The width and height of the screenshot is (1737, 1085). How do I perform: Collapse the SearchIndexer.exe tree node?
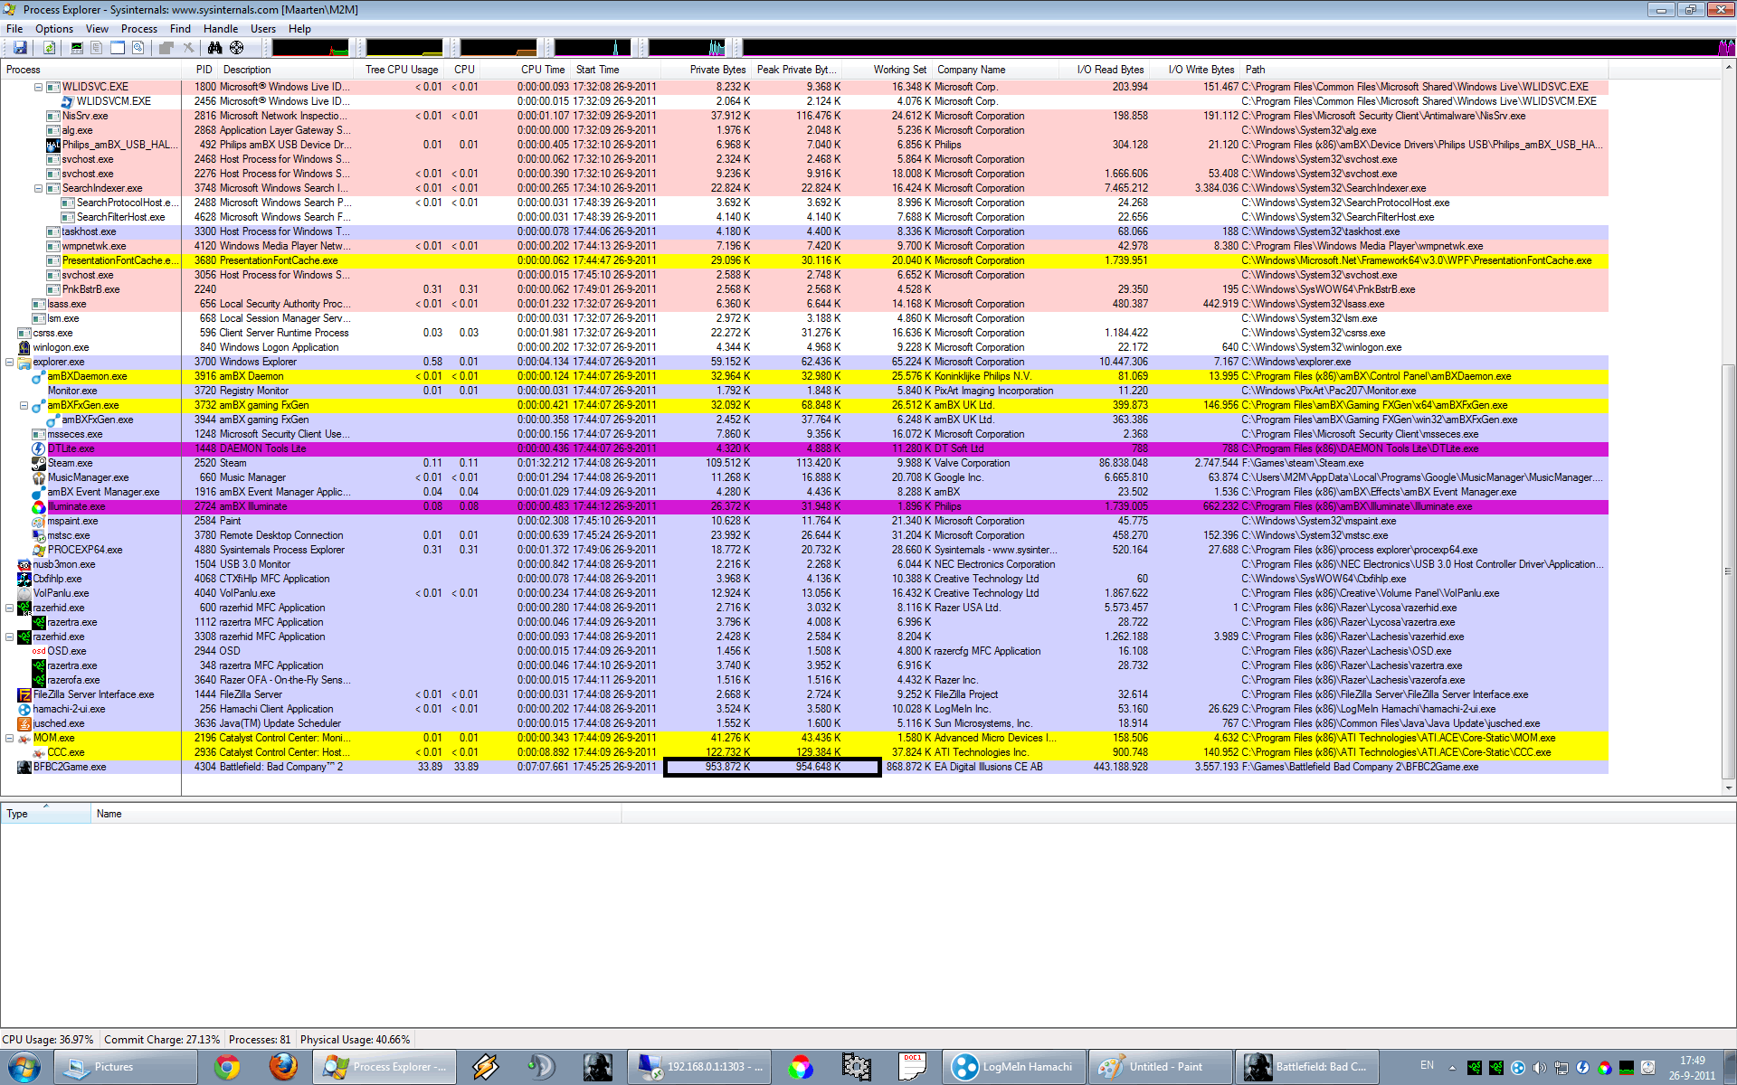pos(39,188)
